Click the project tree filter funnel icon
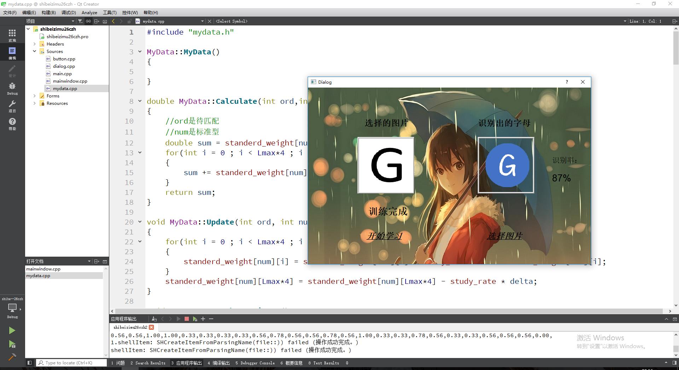 tap(80, 21)
